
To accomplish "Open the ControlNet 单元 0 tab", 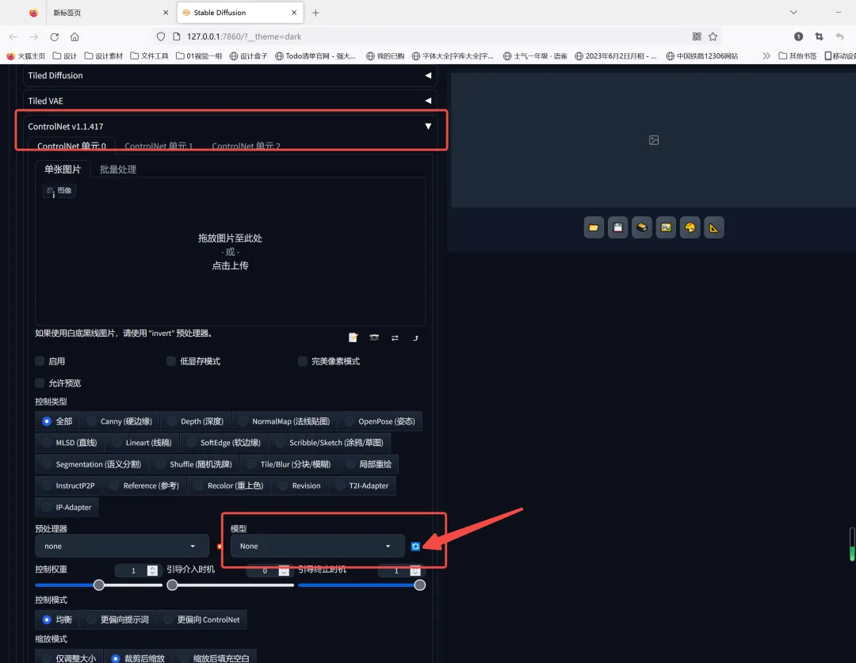I will coord(71,146).
